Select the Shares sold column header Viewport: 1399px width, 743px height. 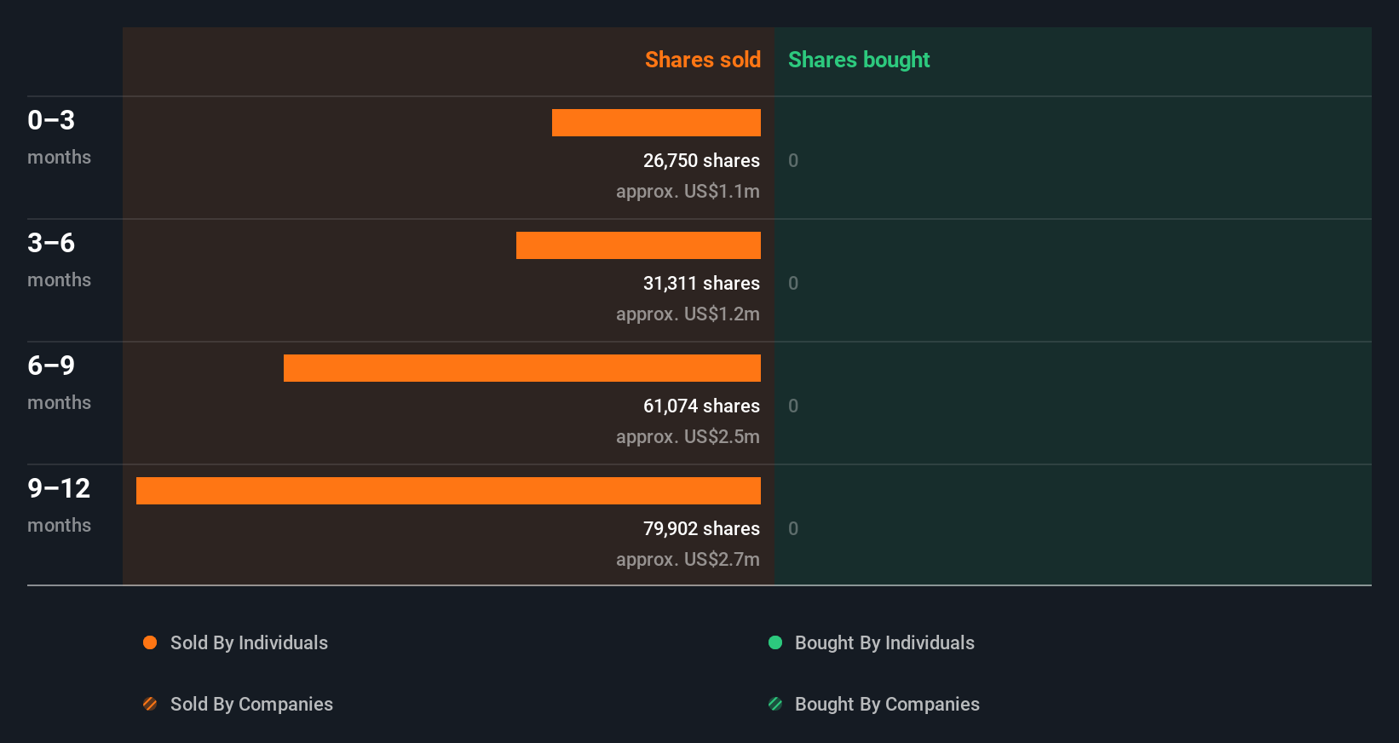pos(703,60)
